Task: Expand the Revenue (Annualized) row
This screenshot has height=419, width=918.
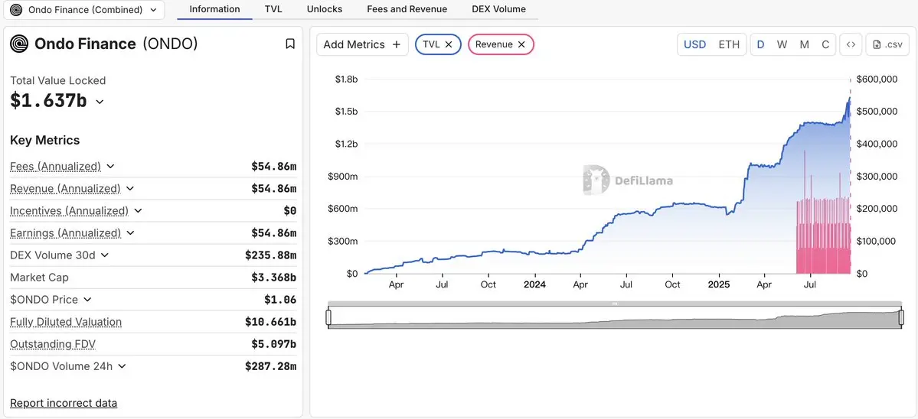Action: pos(131,189)
